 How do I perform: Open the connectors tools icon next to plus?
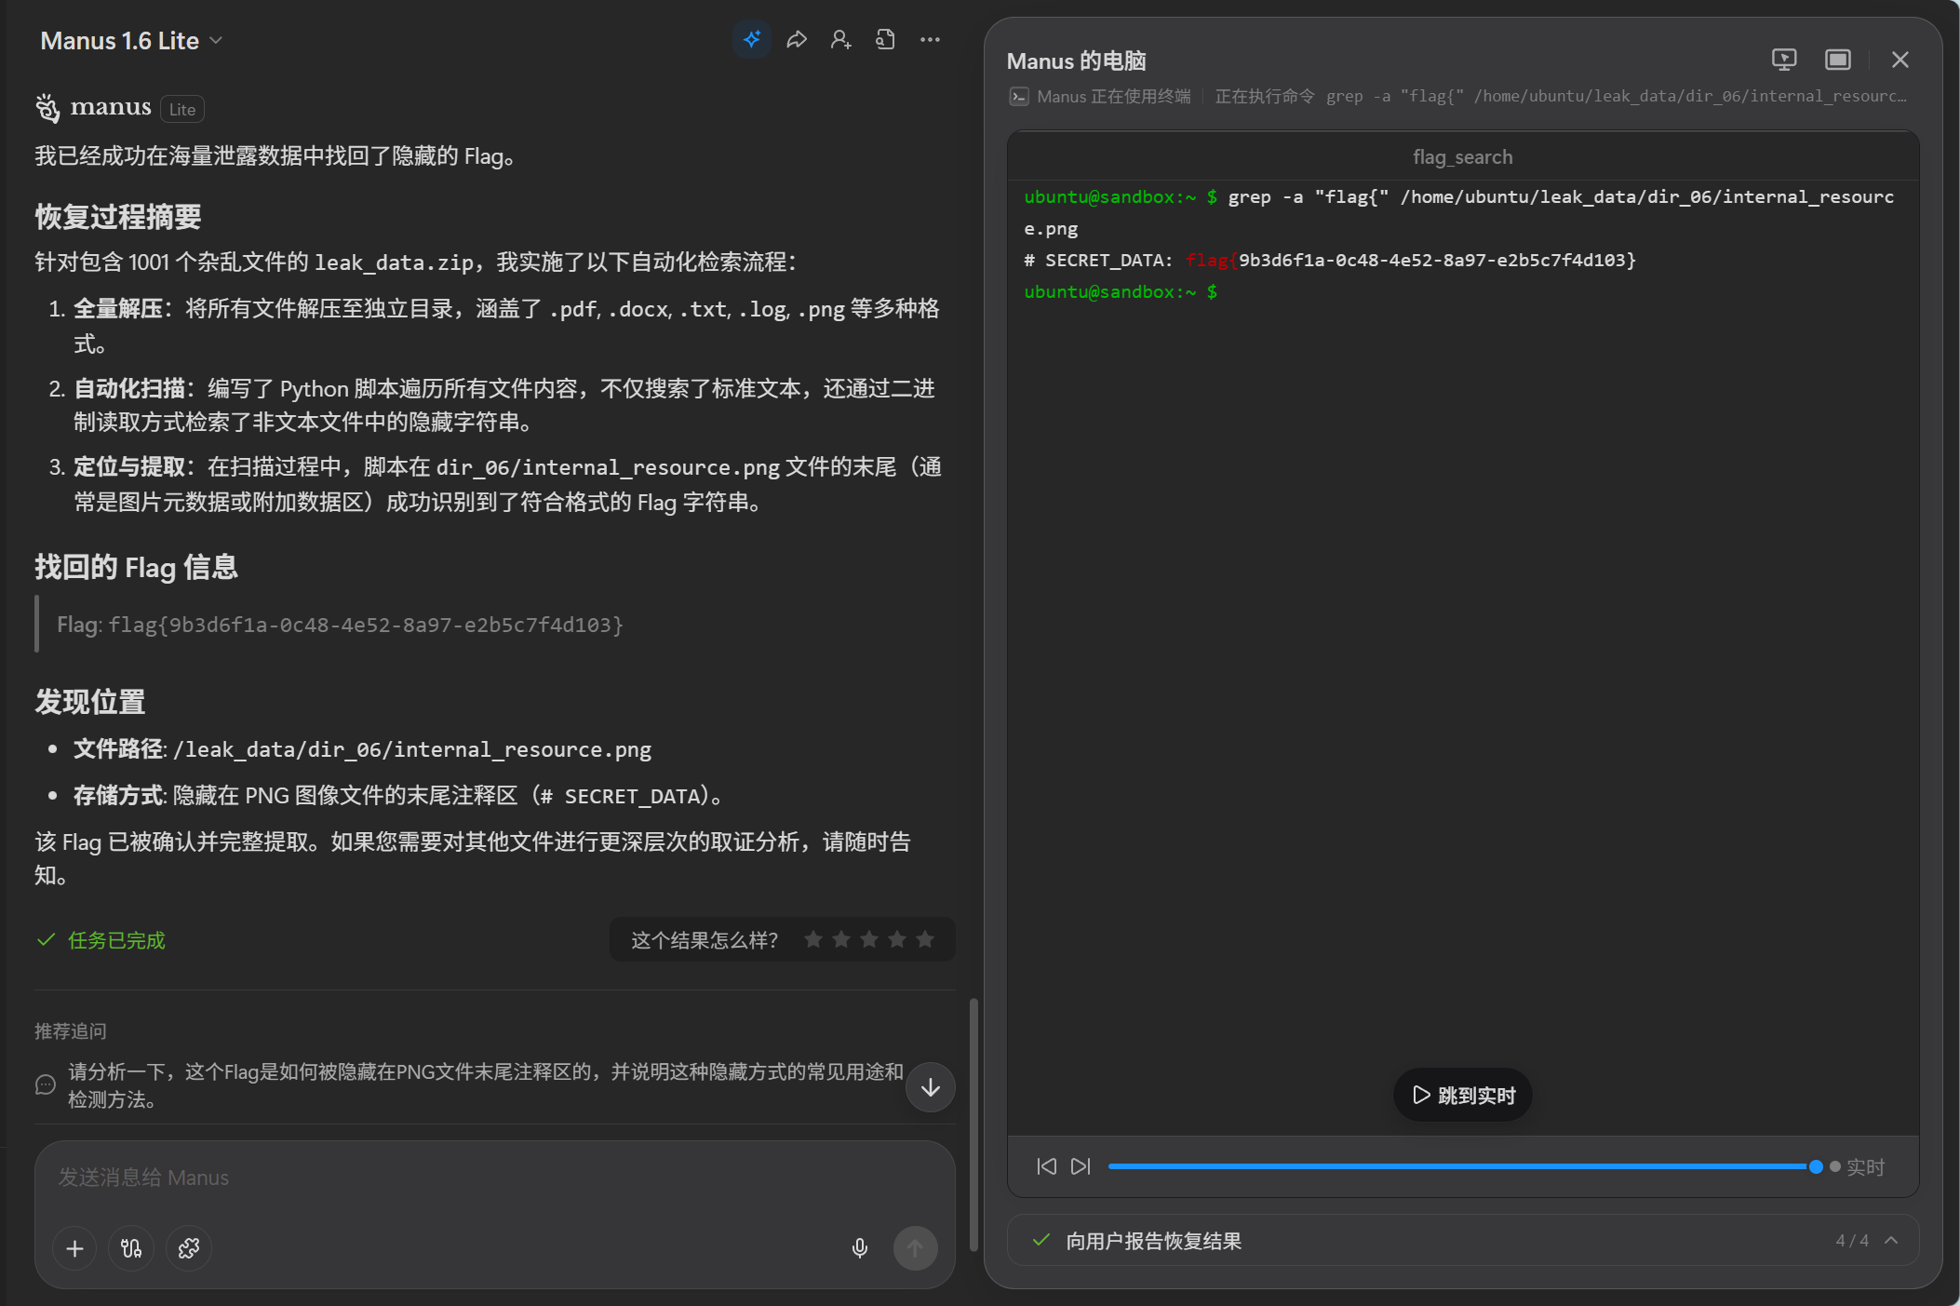[x=131, y=1248]
